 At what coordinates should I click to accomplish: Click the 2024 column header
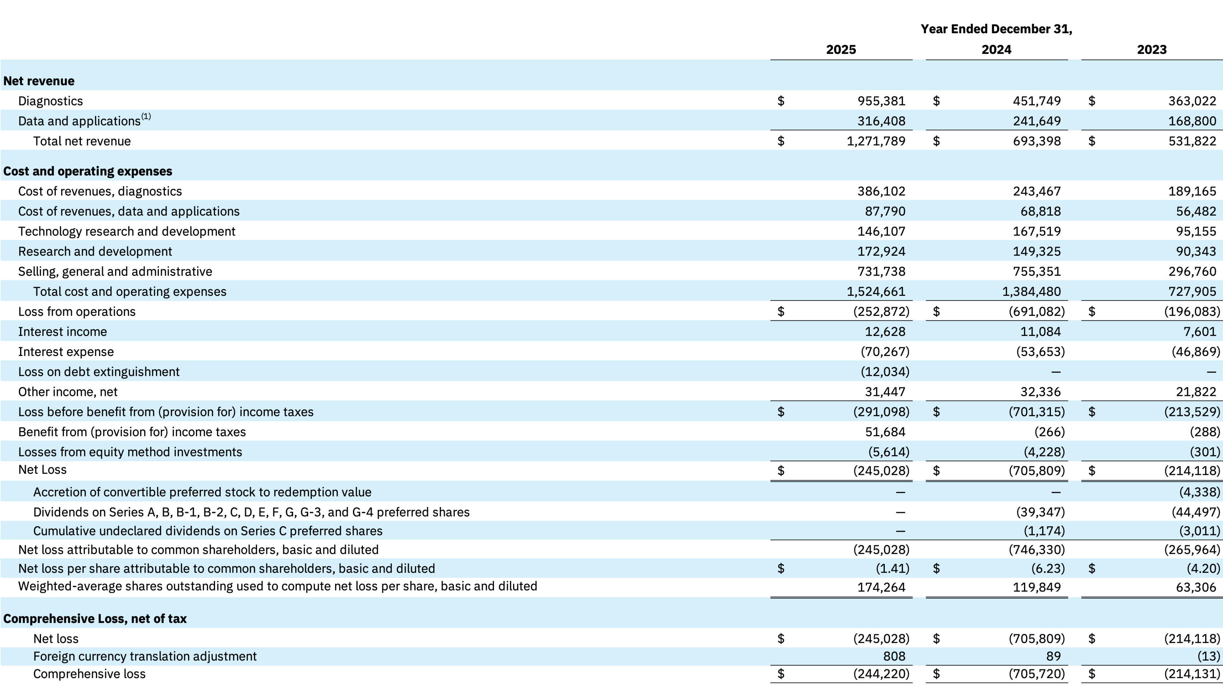point(996,50)
